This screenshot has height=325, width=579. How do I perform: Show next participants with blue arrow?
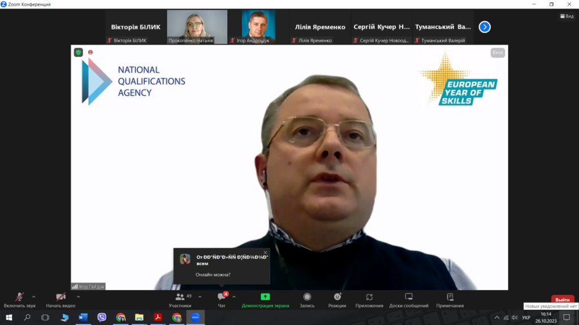(485, 27)
